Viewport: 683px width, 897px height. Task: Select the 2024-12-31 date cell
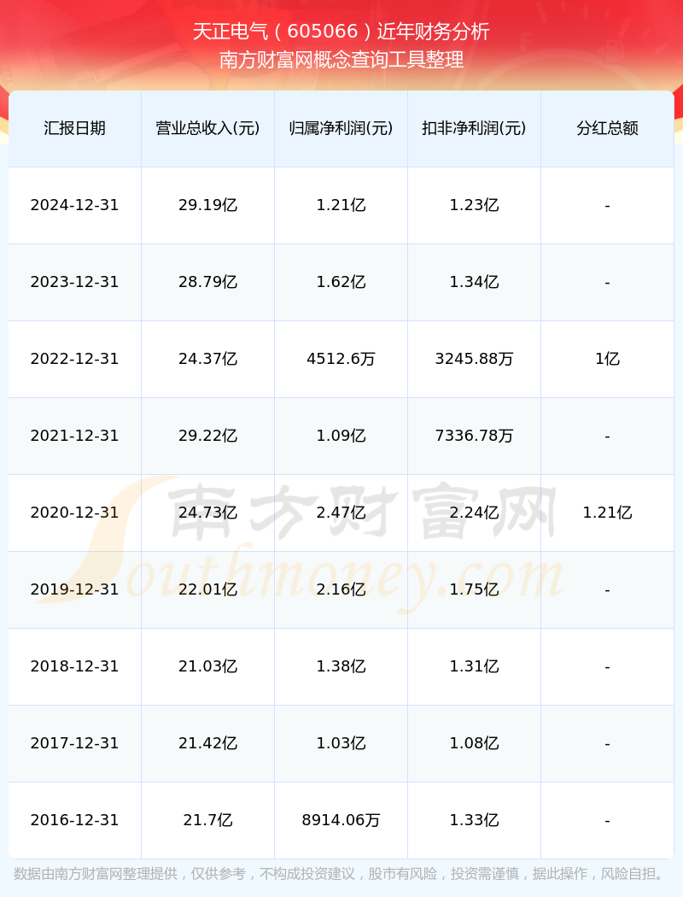point(75,205)
